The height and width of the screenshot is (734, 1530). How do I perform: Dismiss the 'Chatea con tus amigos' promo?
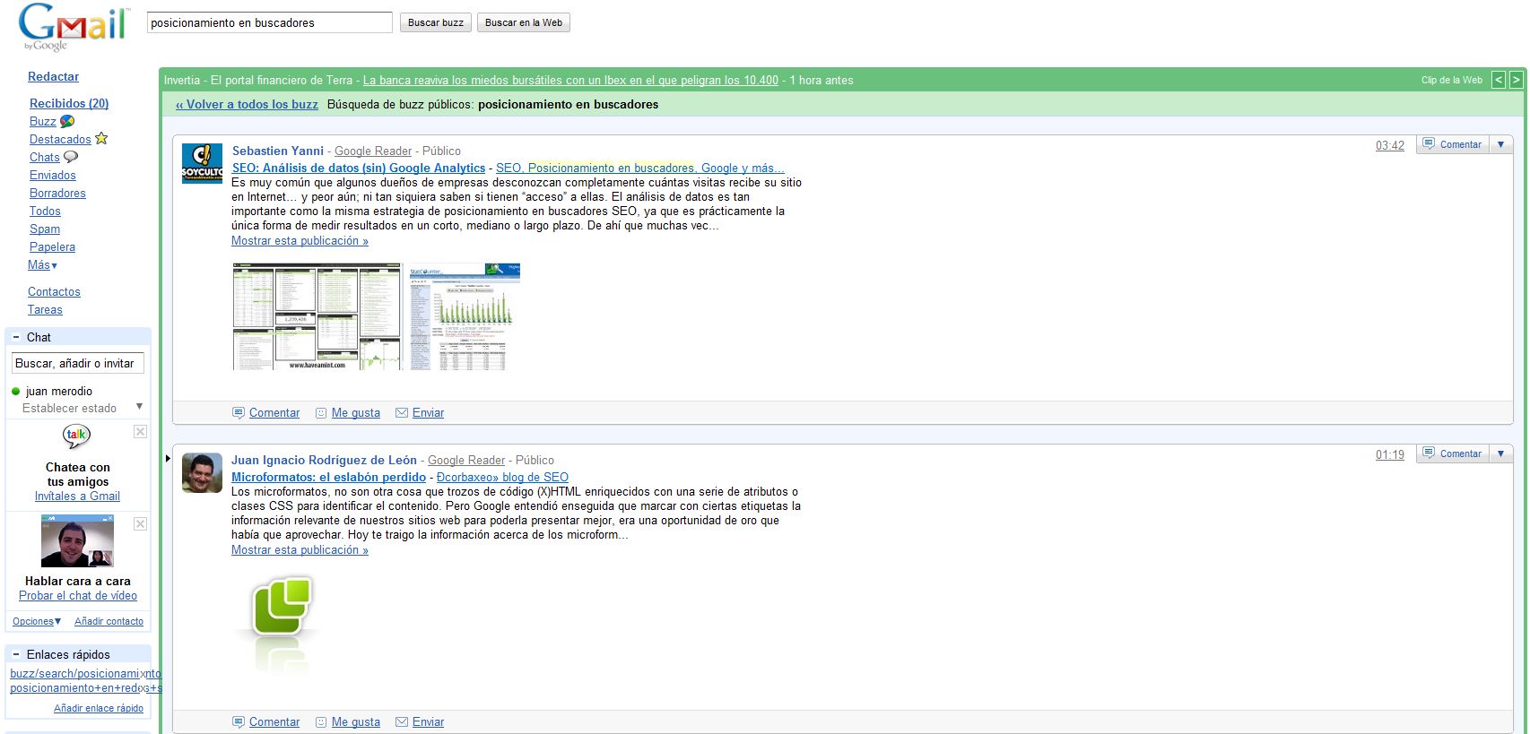(x=140, y=432)
